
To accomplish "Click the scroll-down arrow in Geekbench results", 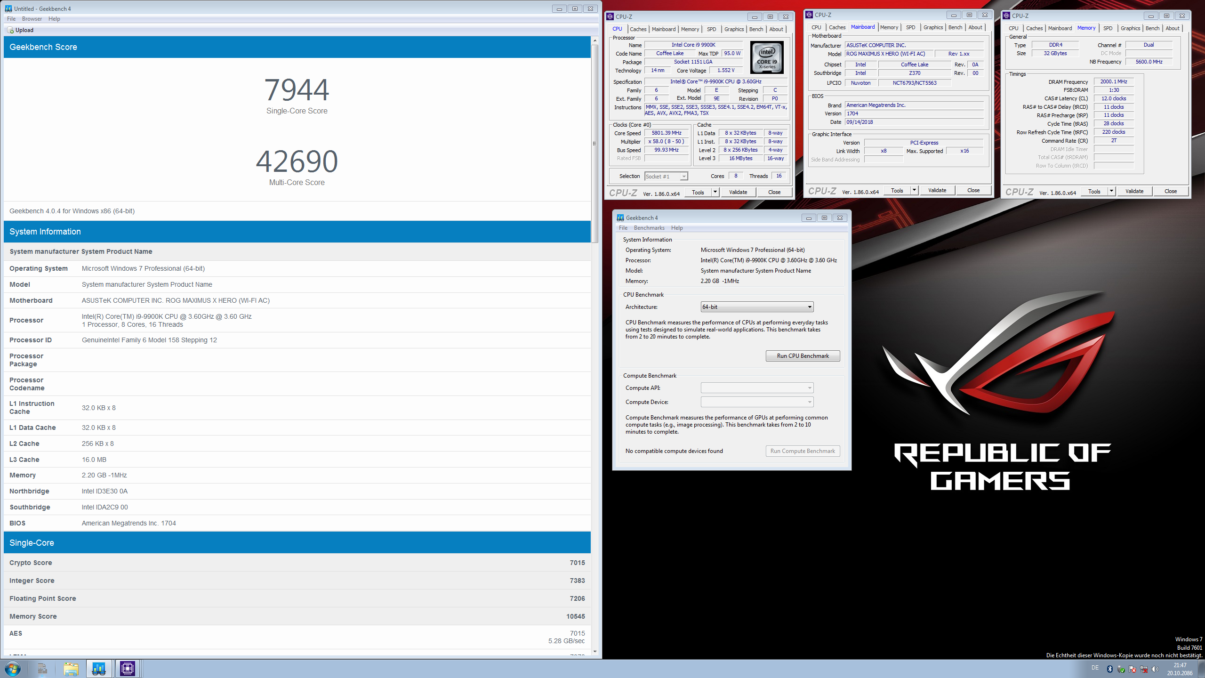I will coord(594,652).
